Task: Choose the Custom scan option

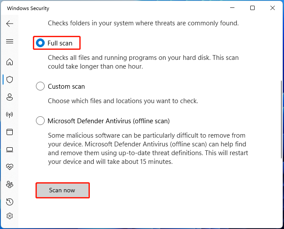Action: tap(40, 87)
